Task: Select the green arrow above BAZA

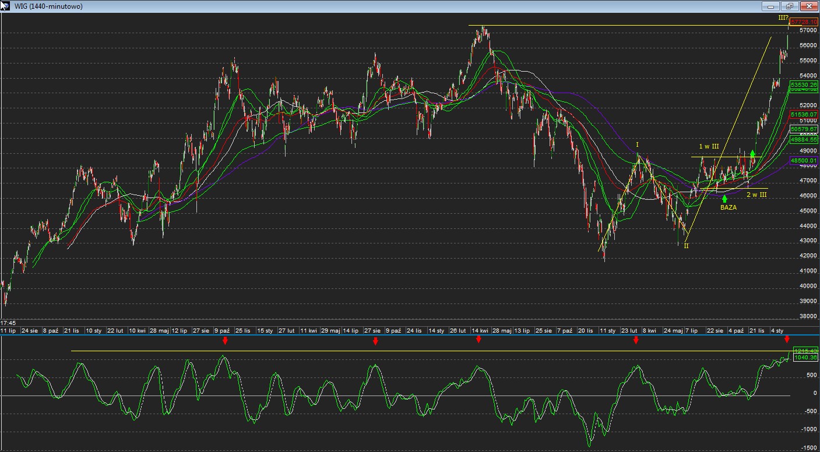Action: pyautogui.click(x=724, y=199)
